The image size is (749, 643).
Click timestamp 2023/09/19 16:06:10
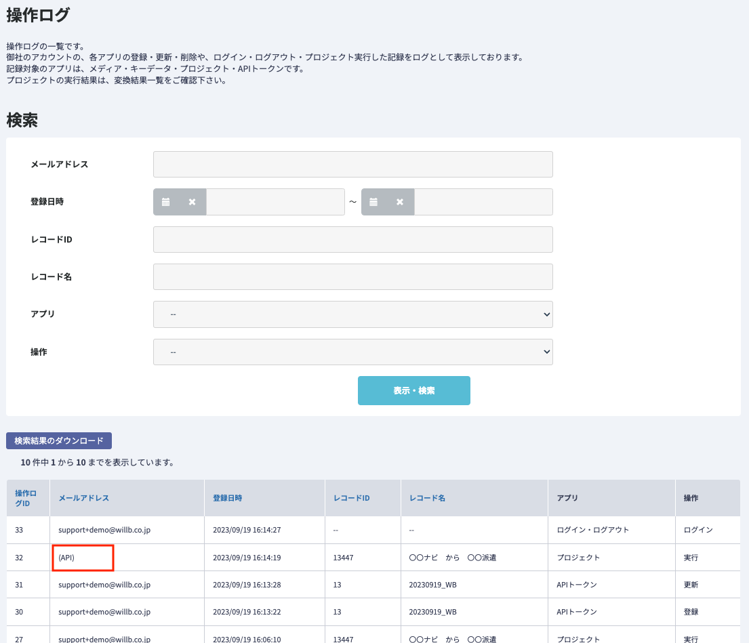pos(247,639)
